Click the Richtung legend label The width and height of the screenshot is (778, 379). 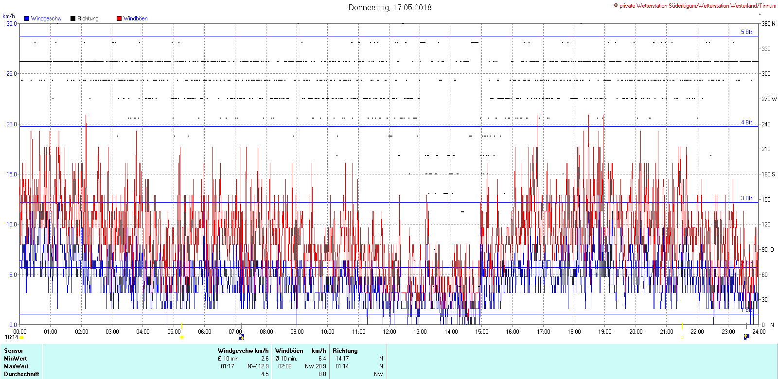coord(88,18)
